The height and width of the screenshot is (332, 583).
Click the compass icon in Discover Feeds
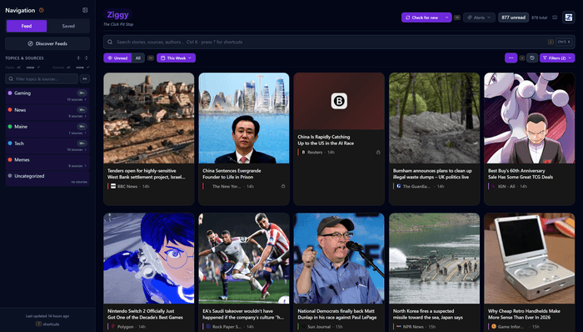31,43
